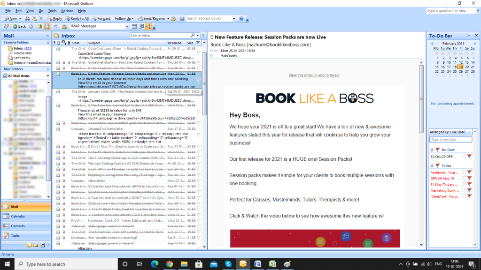This screenshot has height=270, width=481.
Task: Click Type a new task field
Action: (450, 140)
